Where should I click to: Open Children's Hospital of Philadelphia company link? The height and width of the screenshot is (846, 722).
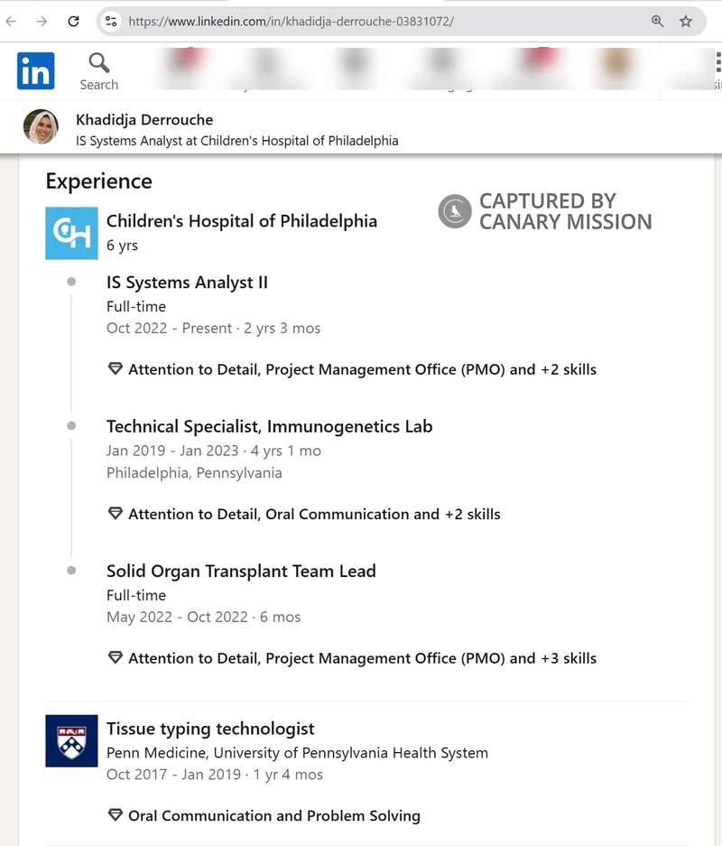(x=242, y=221)
